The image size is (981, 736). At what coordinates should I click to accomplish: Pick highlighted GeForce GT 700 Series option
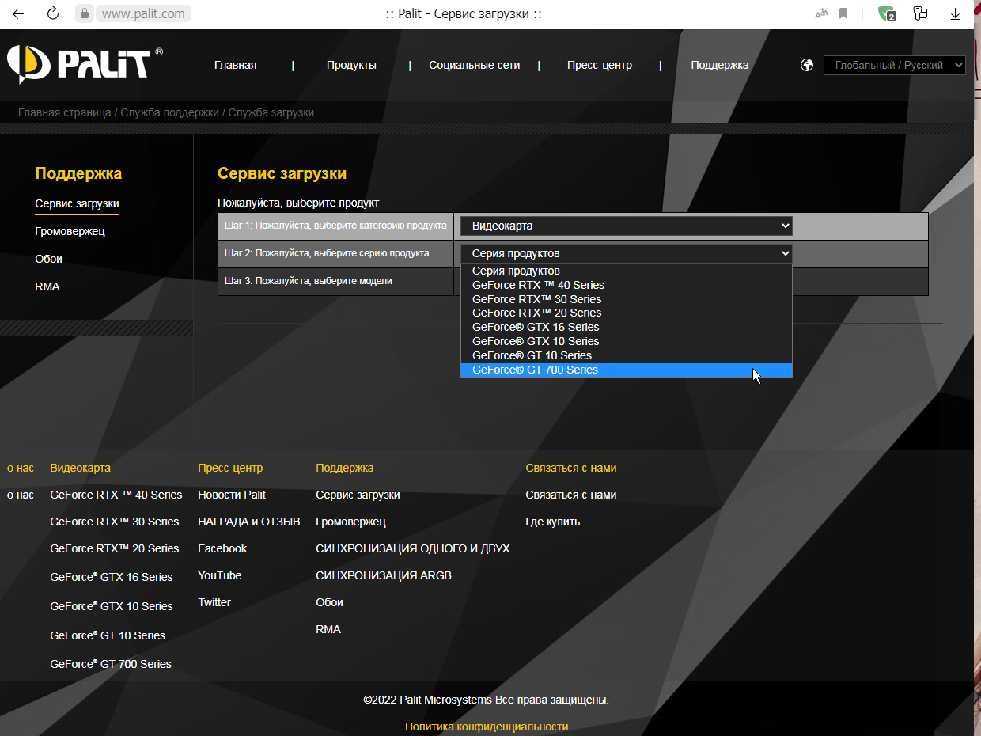tap(627, 370)
